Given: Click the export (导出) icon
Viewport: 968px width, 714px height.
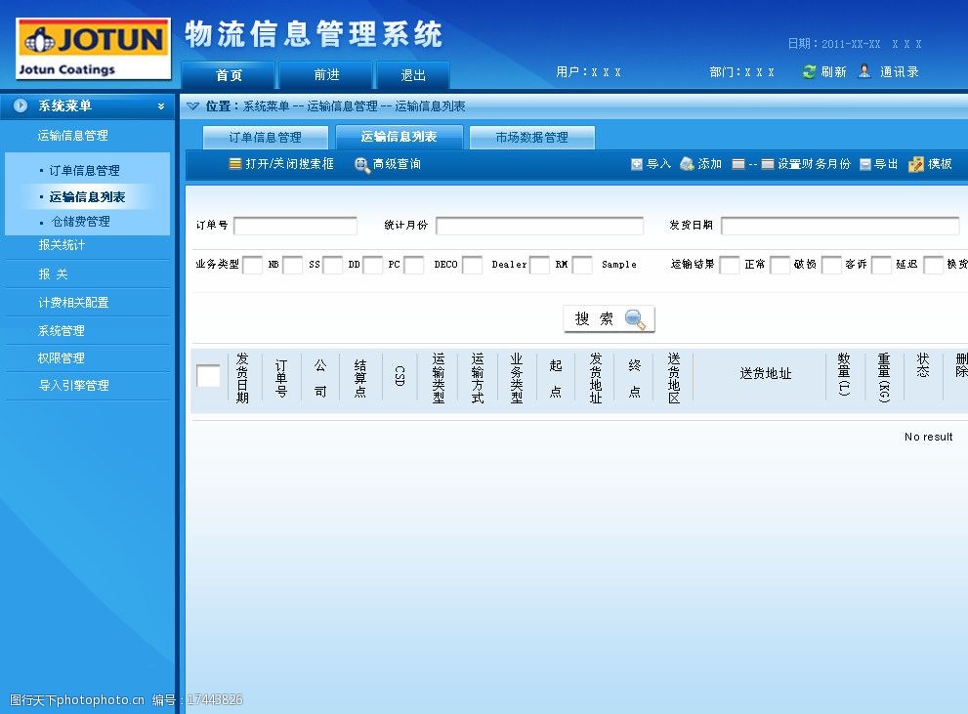Looking at the screenshot, I should pyautogui.click(x=865, y=165).
